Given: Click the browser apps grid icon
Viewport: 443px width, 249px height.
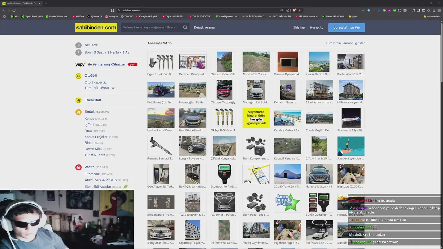Looking at the screenshot, I should click(x=4, y=16).
